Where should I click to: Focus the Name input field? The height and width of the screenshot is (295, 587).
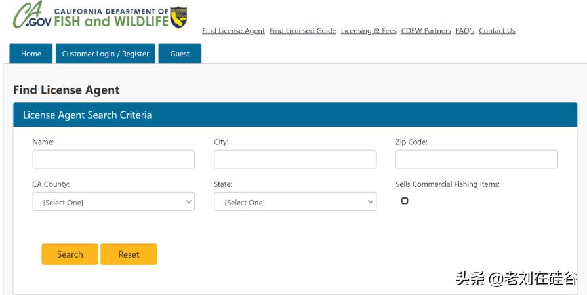click(x=113, y=159)
